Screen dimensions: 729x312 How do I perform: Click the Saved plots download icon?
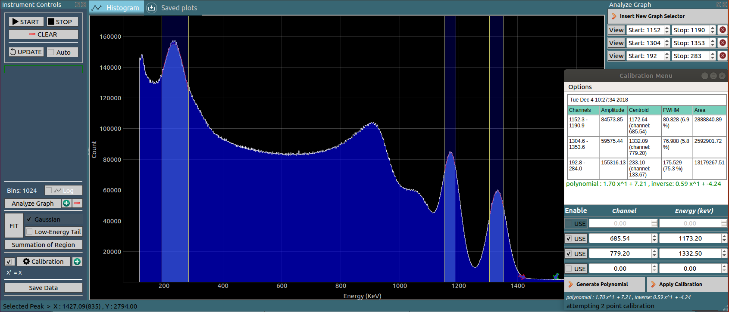[x=152, y=8]
